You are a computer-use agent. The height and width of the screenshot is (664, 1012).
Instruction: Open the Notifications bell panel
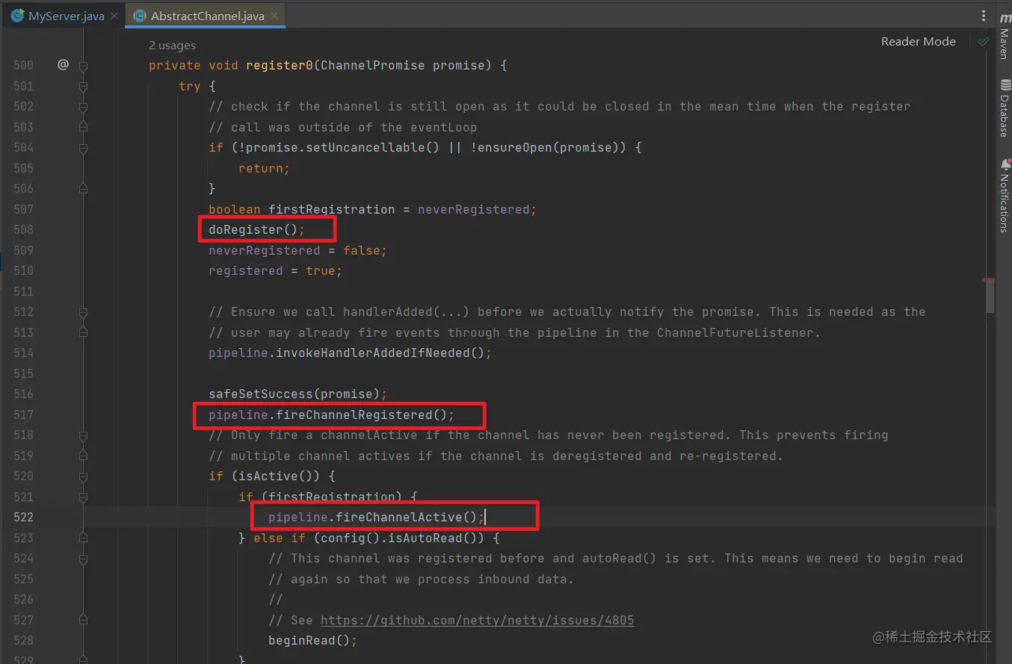(x=1004, y=196)
